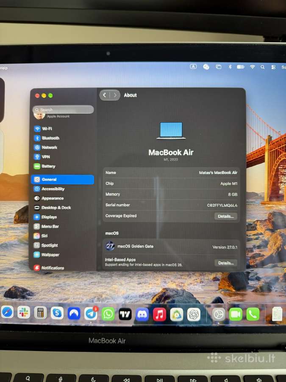Screen dimensions: 286x382
Task: Open the Bluetooth menu bar status icon
Action: tap(230, 67)
